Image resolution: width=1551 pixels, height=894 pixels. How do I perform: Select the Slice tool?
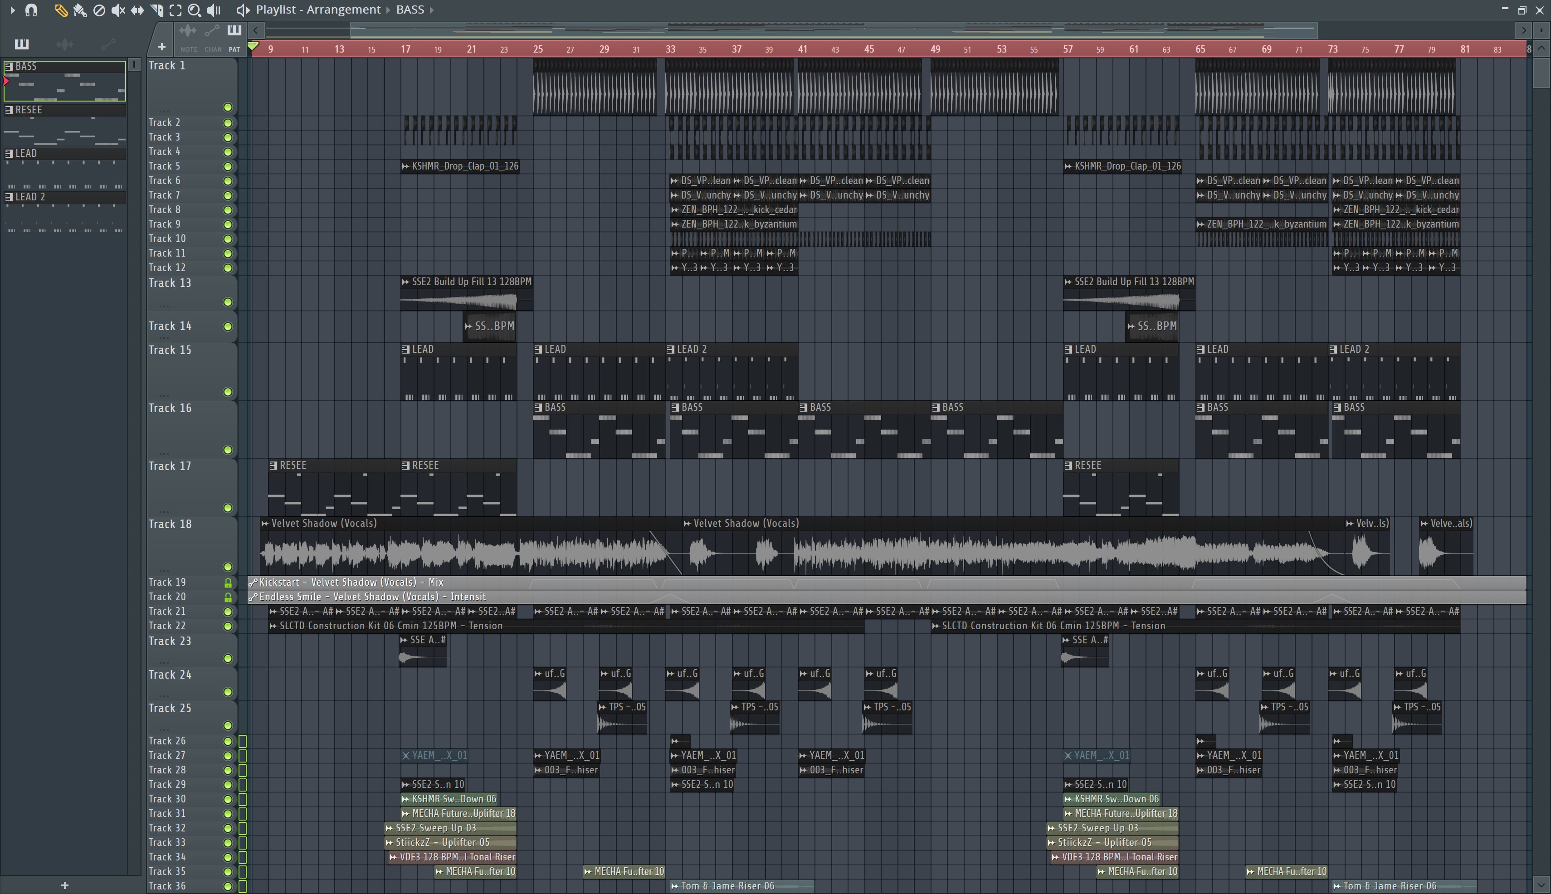(156, 10)
